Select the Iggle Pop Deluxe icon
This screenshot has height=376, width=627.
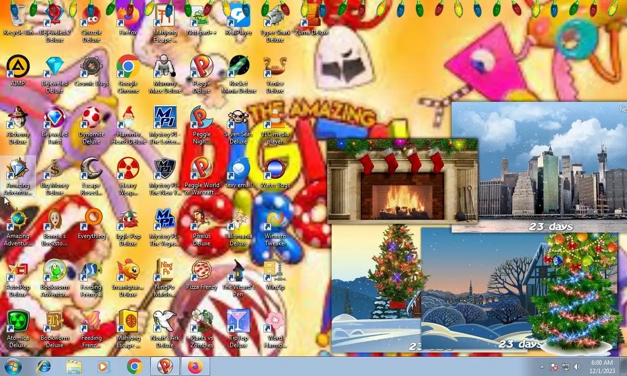coord(128,227)
